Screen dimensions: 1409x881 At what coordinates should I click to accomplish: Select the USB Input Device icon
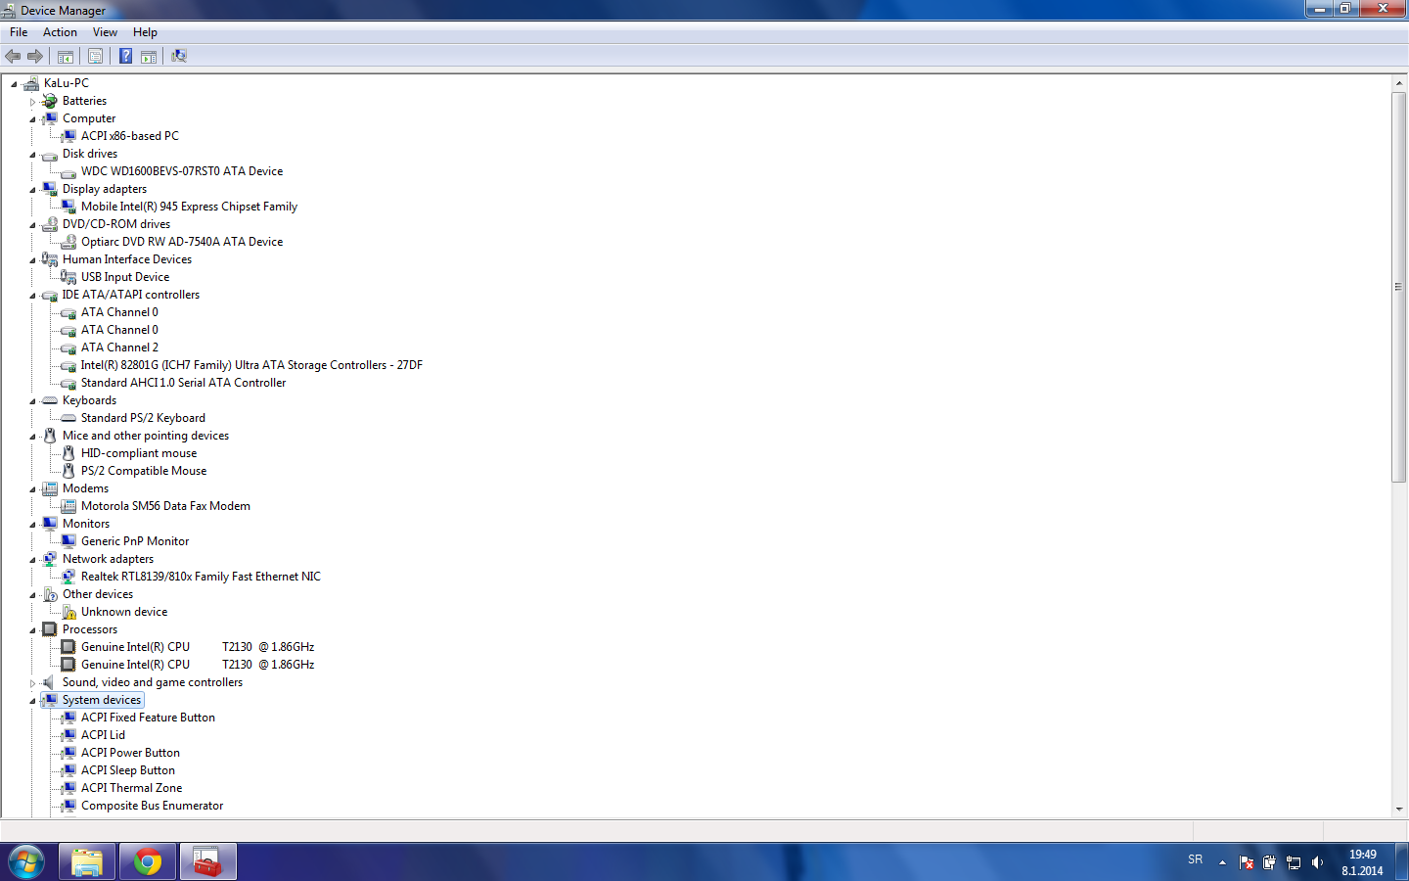point(68,277)
